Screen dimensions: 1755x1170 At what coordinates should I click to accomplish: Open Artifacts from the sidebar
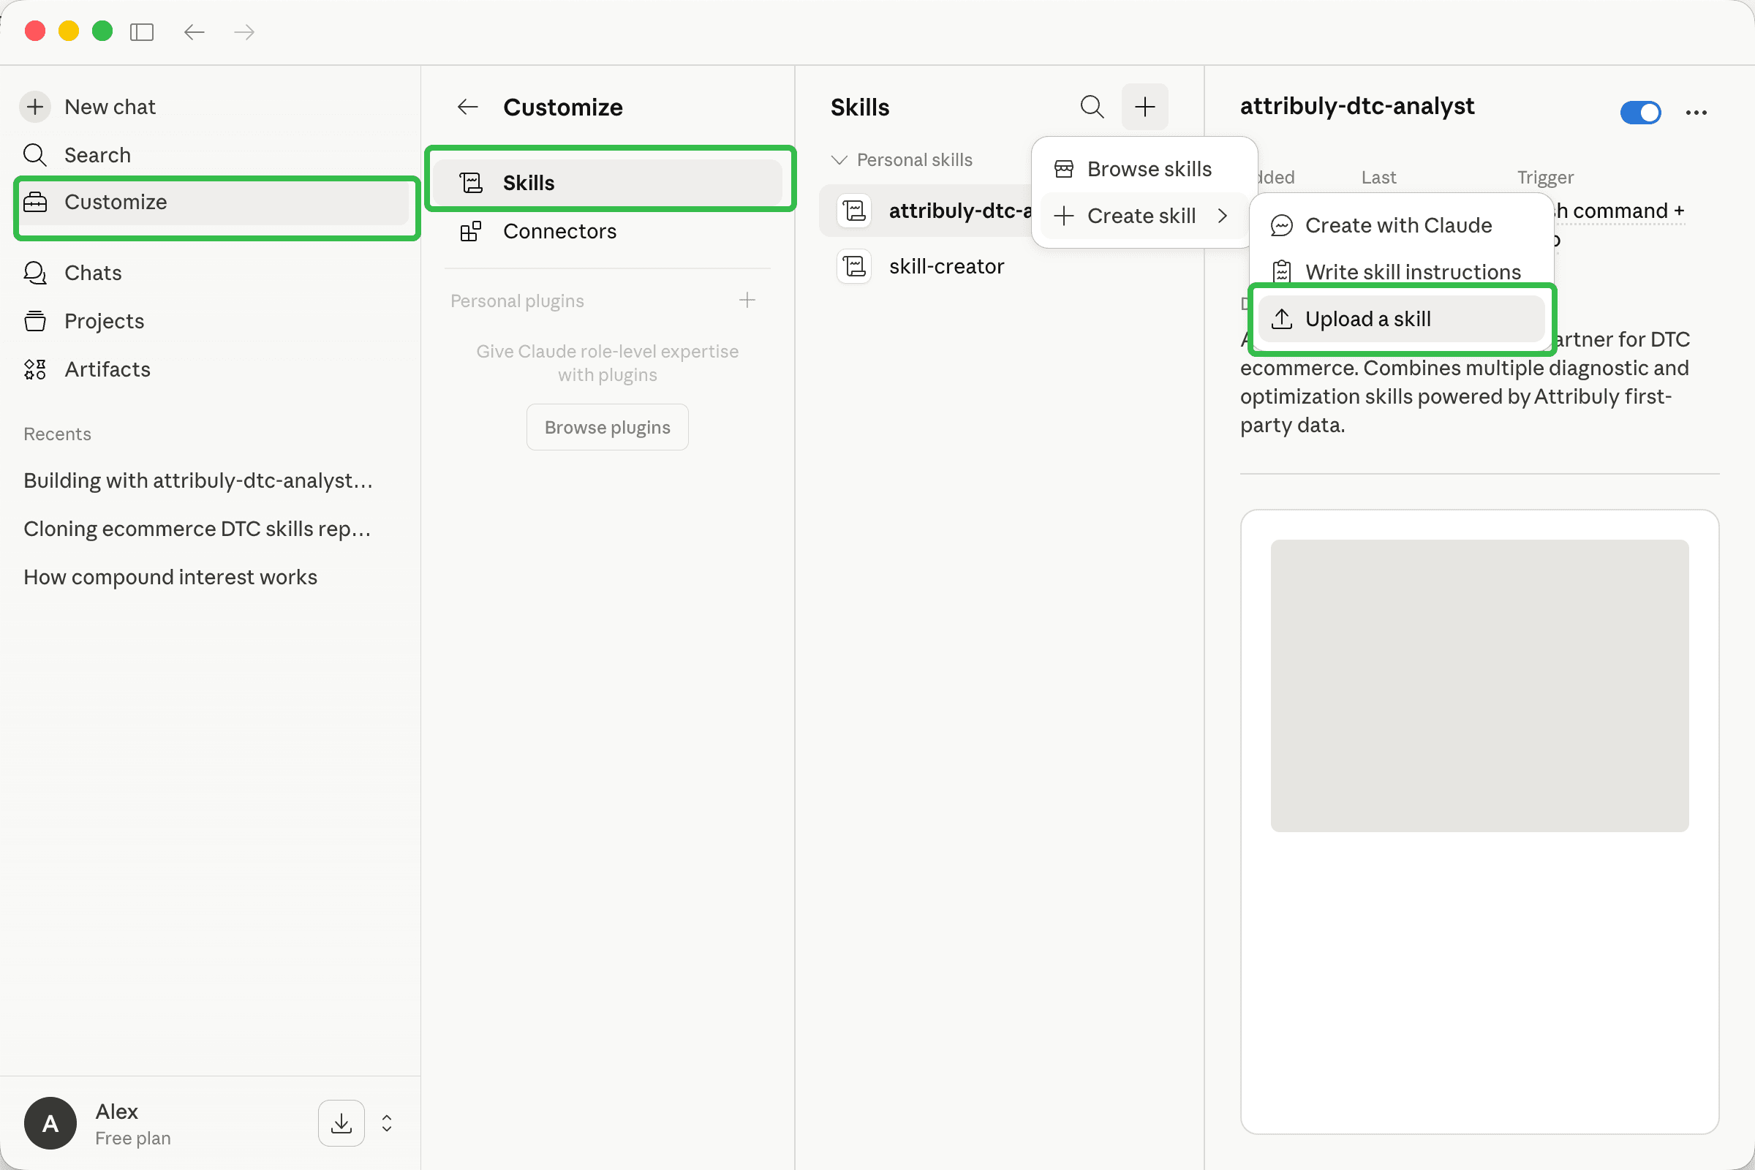pos(107,369)
